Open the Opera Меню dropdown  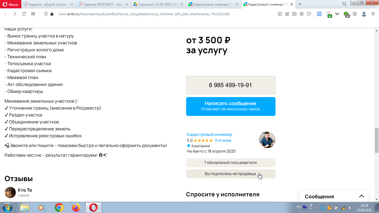(11, 4)
